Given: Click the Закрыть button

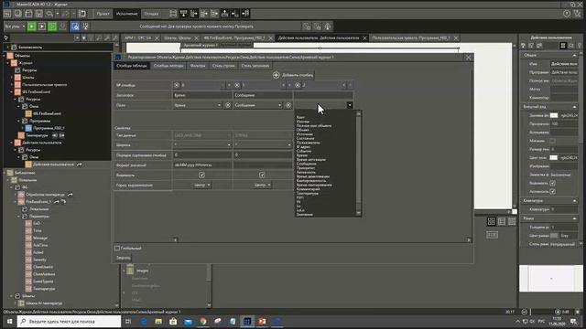Looking at the screenshot, I should coord(123,258).
